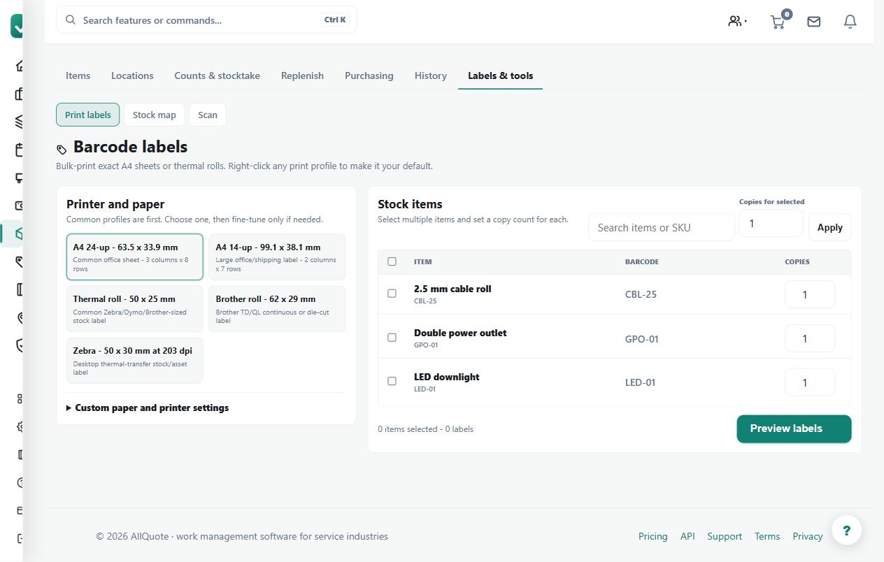Go to Home in the sidebar

[19, 66]
